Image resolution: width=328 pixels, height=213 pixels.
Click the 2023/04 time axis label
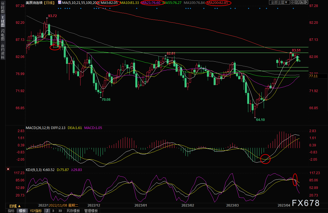click(x=284, y=205)
